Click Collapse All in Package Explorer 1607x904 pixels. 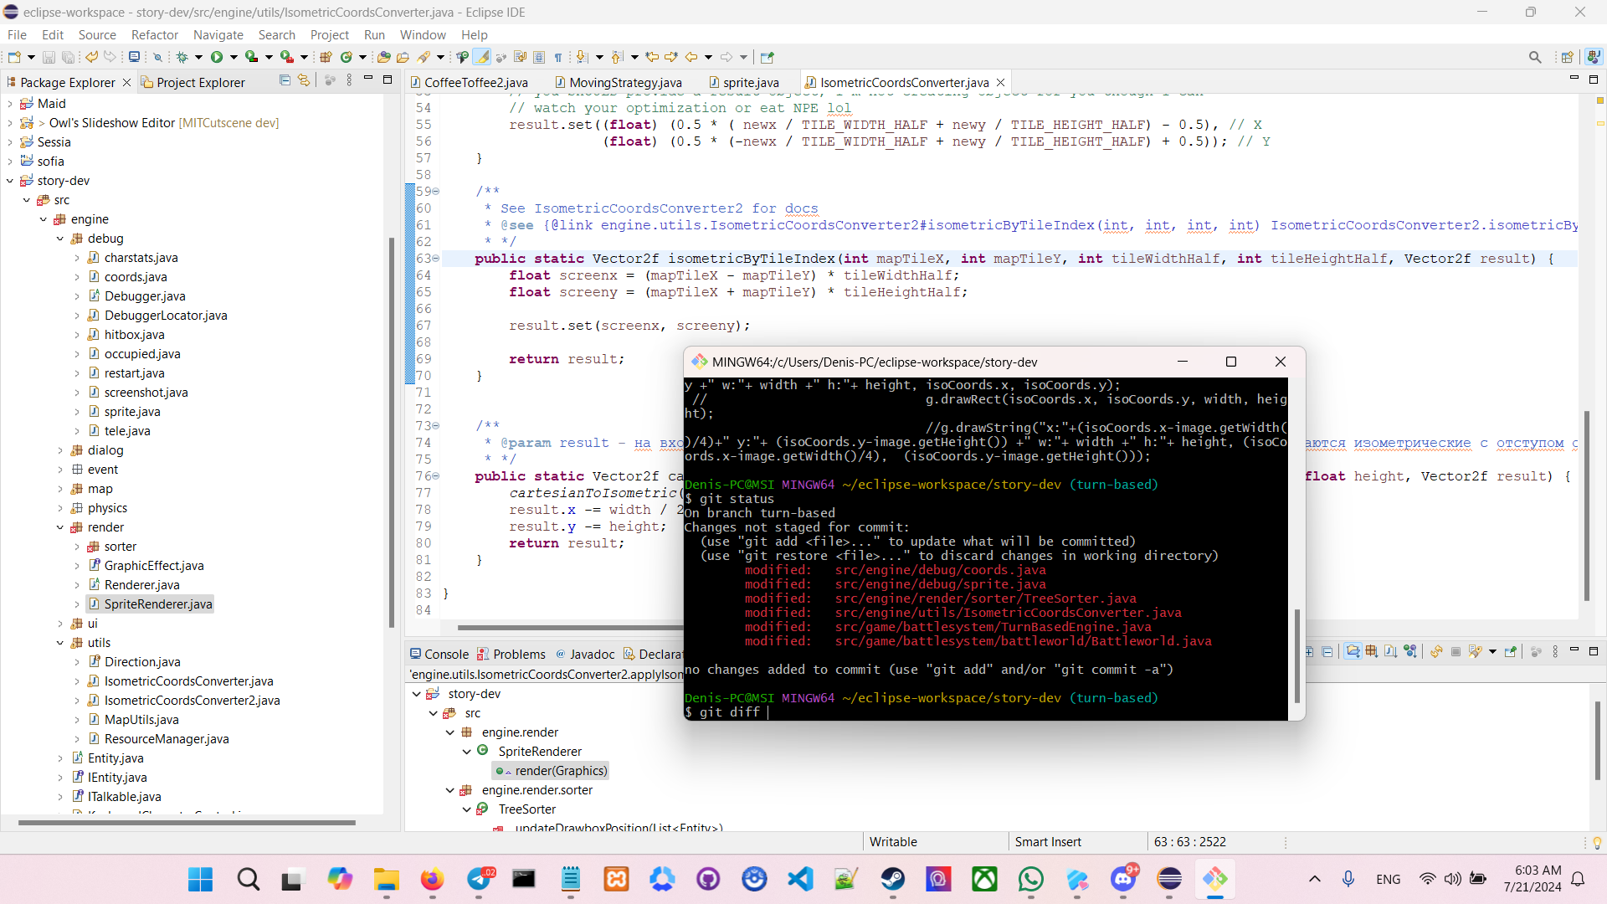click(x=285, y=80)
